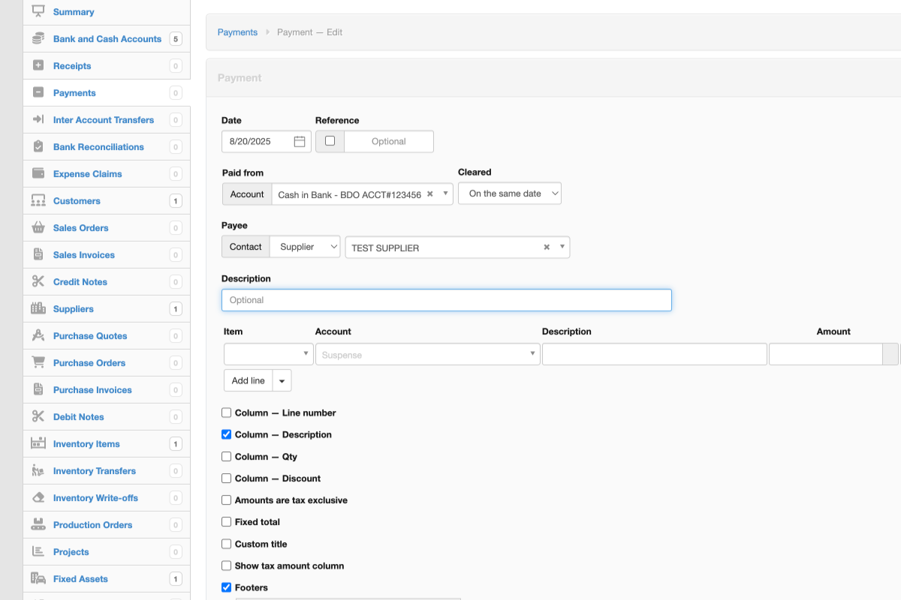This screenshot has height=600, width=901.
Task: Go to the Bank Reconciliations section
Action: tap(98, 147)
